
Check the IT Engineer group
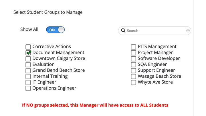pos(28,82)
